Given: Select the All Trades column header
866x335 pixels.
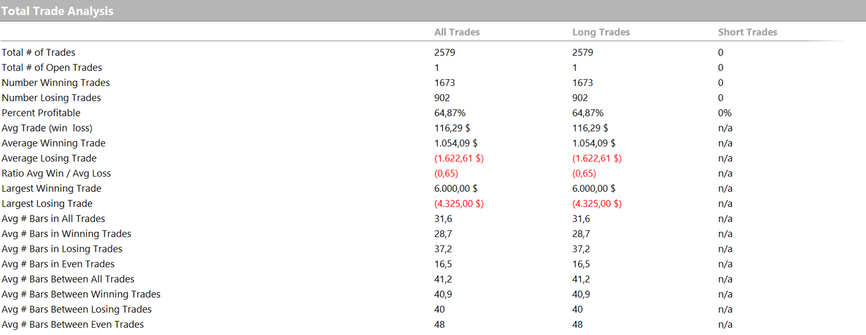Looking at the screenshot, I should pyautogui.click(x=457, y=32).
